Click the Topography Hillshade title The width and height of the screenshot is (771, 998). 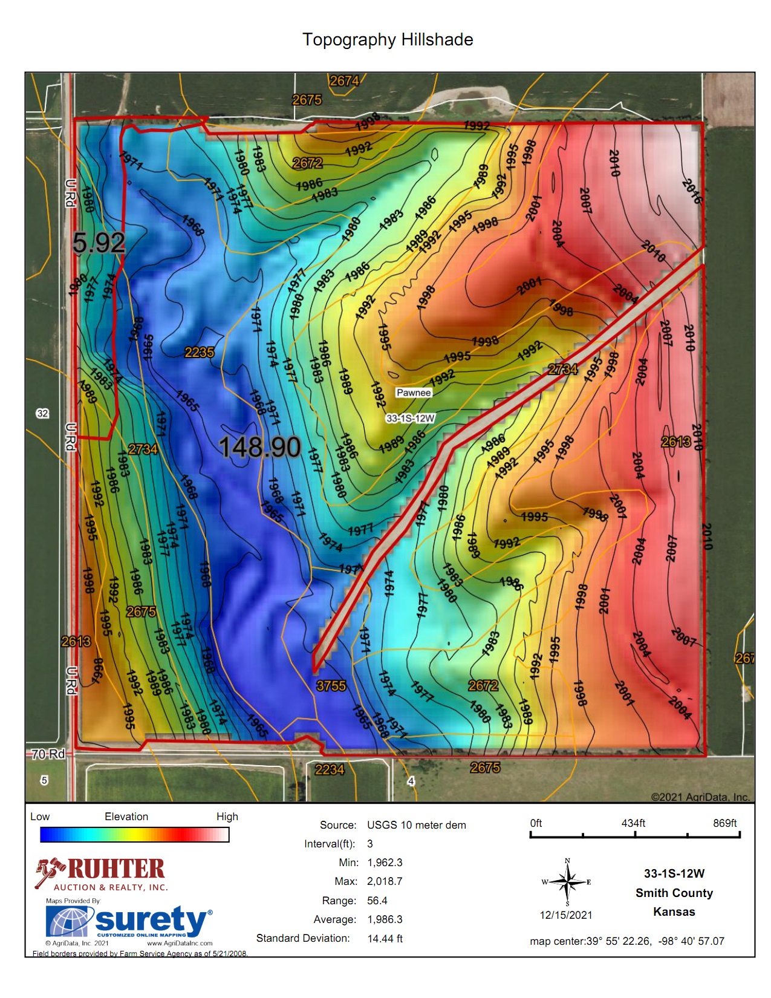coord(388,40)
